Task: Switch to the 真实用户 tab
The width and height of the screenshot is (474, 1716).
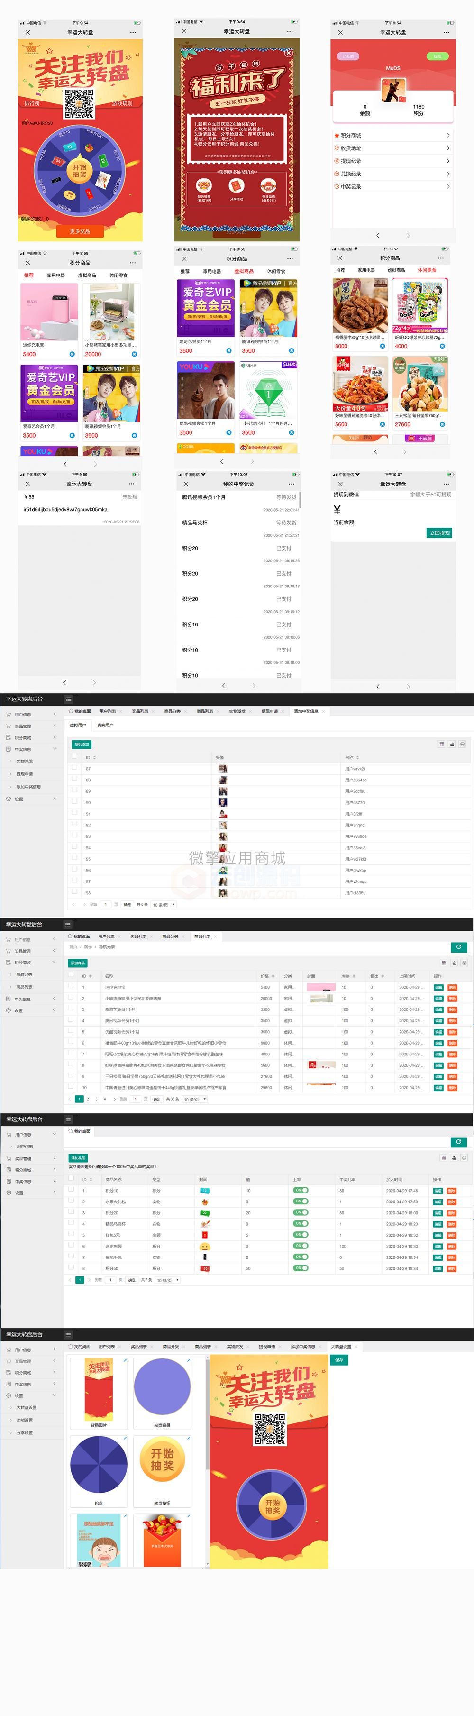Action: tap(105, 725)
